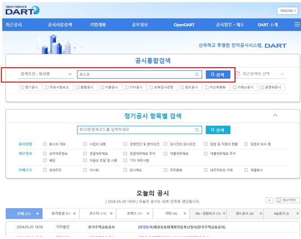Tick the 연결재무제표 checkbox
301x239 pixels.
click(85, 153)
